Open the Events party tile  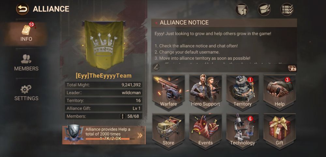(x=205, y=130)
